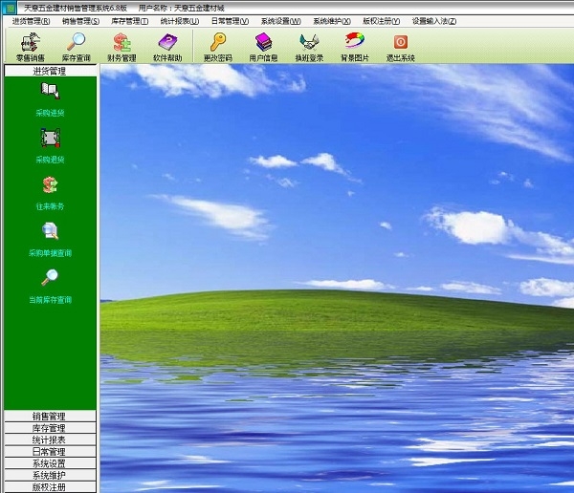Open the 软件帮助 help book icon
This screenshot has width=574, height=493.
tap(167, 42)
